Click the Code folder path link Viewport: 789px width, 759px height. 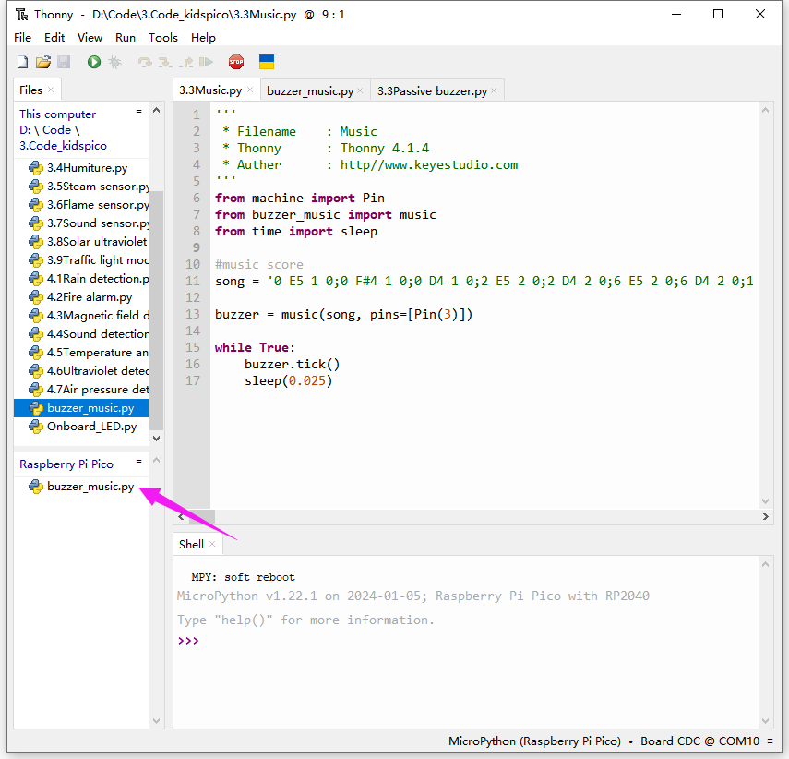point(56,130)
